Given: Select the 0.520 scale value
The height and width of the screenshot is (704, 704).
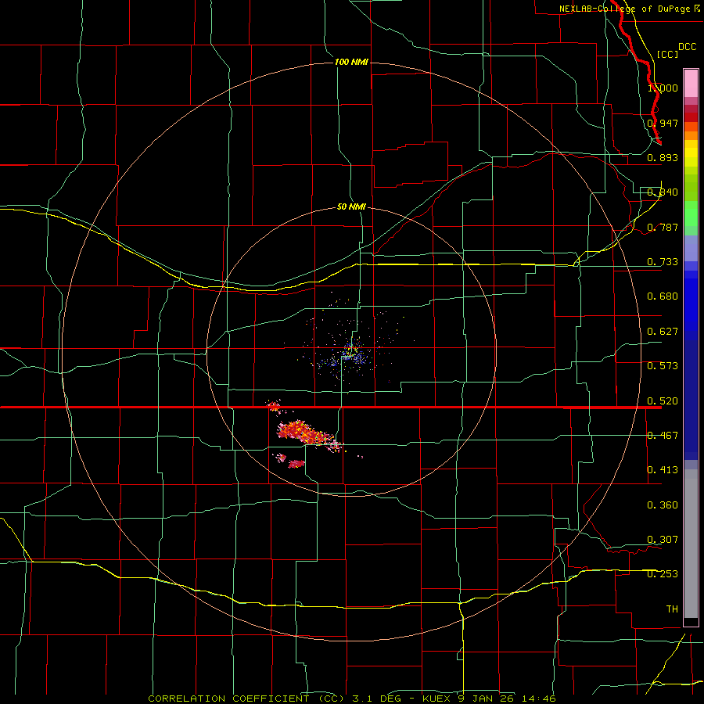Looking at the screenshot, I should coord(663,401).
